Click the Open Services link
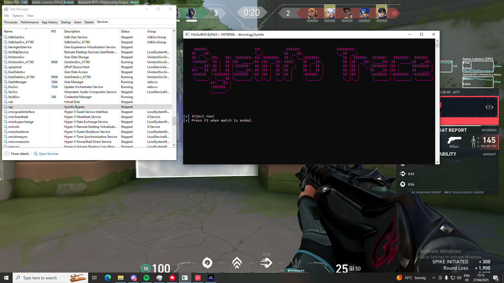 49,154
